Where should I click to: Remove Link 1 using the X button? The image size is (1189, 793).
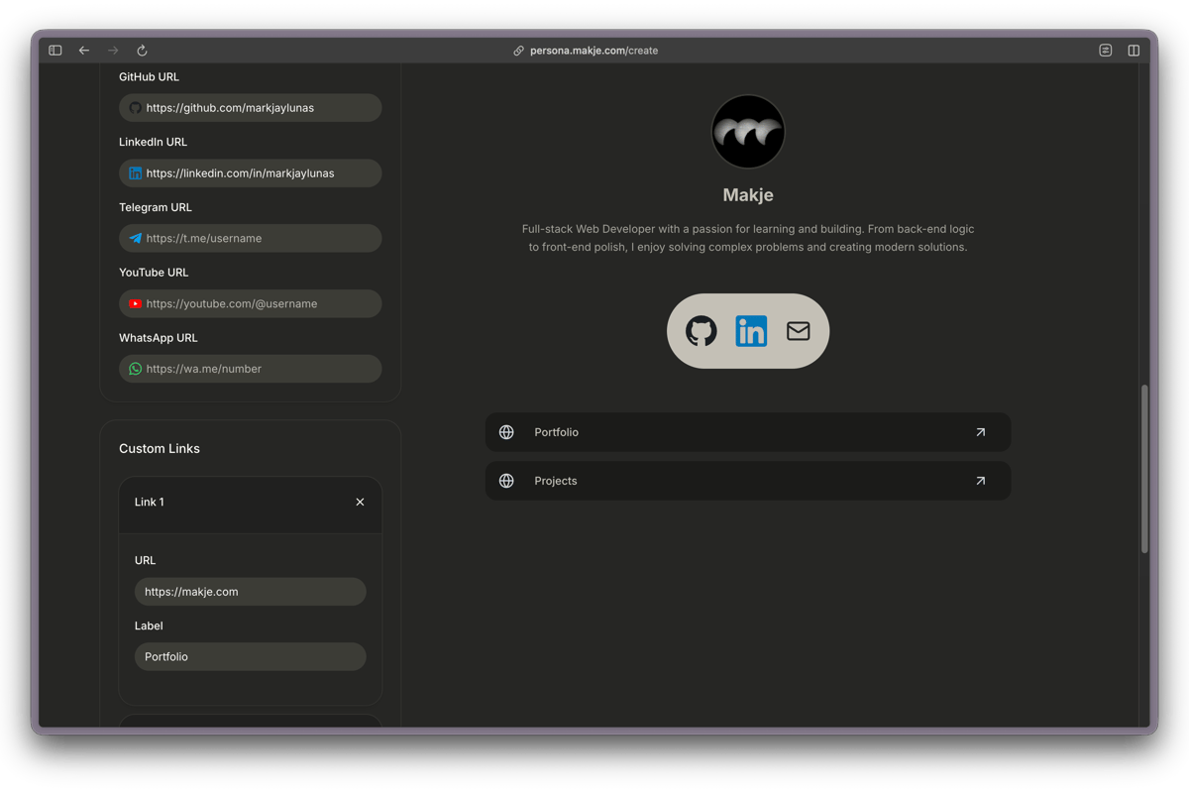click(360, 503)
